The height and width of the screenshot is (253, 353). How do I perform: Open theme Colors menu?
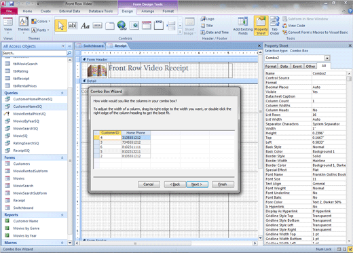[41, 21]
